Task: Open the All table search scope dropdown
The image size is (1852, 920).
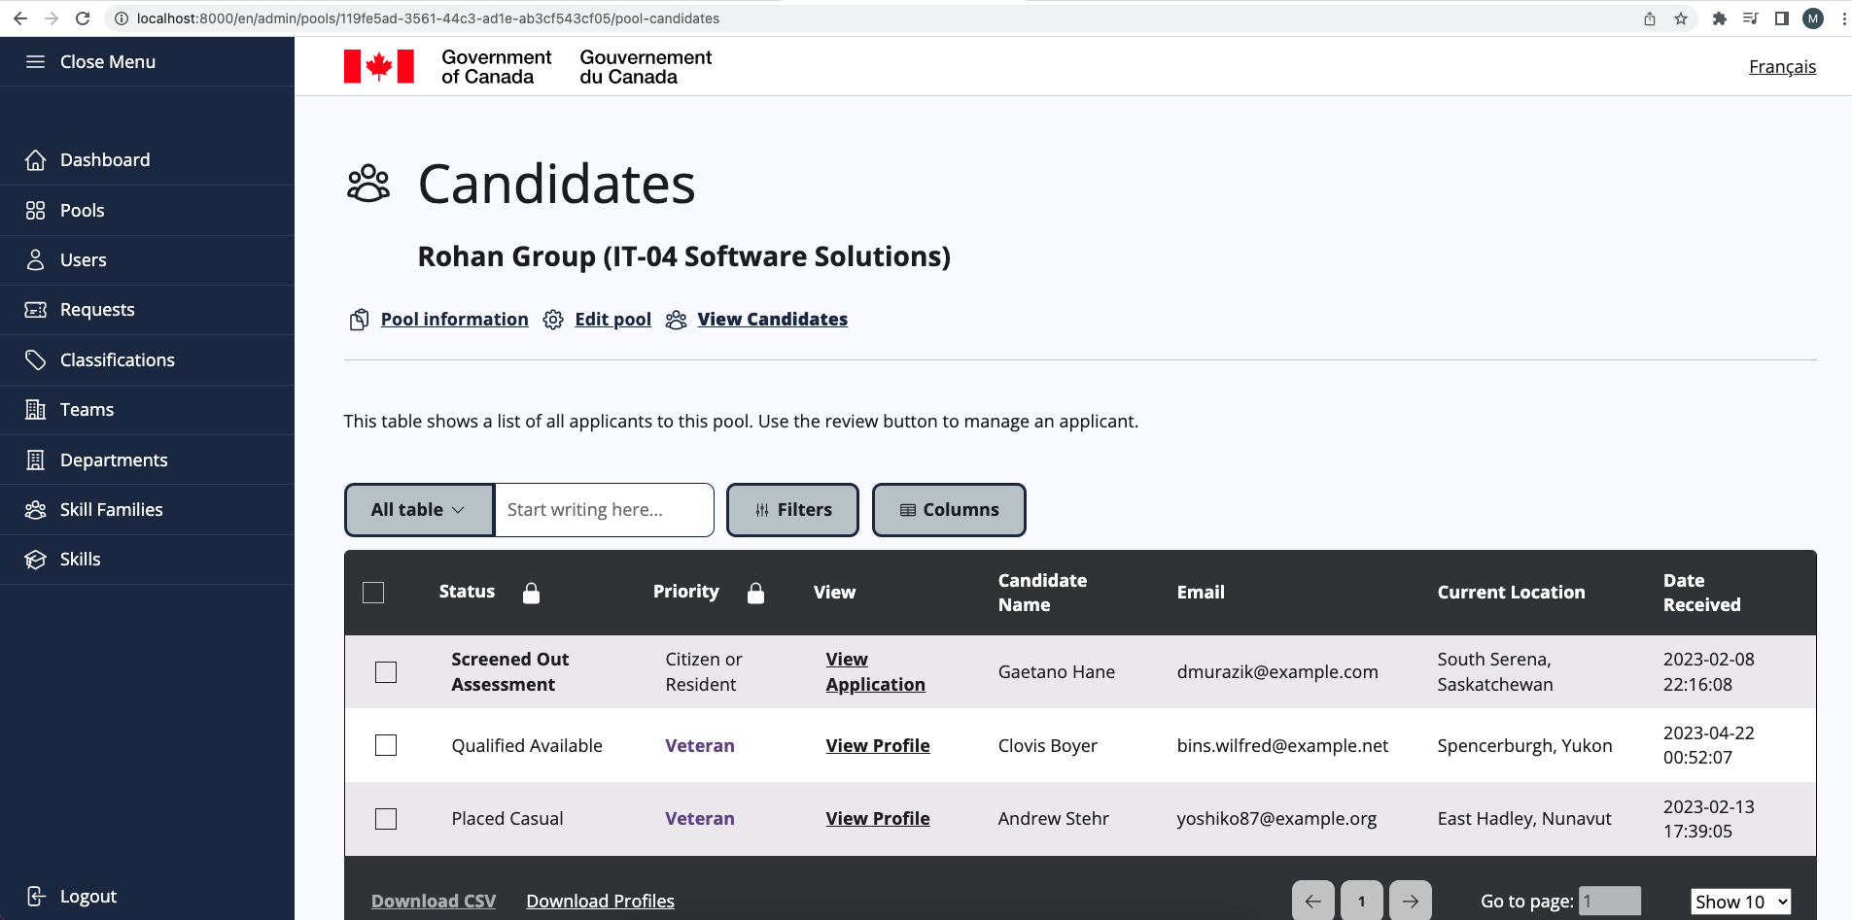Action: click(418, 509)
